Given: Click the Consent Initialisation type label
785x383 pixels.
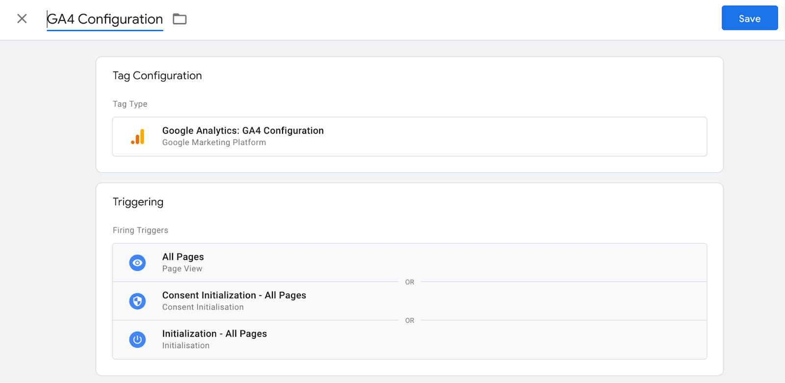Looking at the screenshot, I should point(203,307).
